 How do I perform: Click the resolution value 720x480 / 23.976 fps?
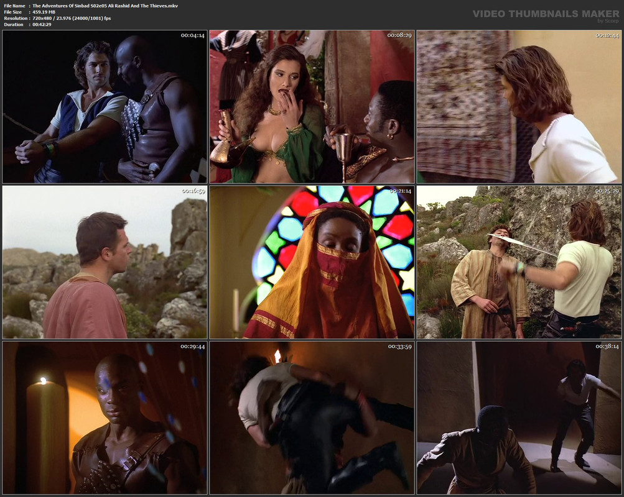(x=72, y=18)
